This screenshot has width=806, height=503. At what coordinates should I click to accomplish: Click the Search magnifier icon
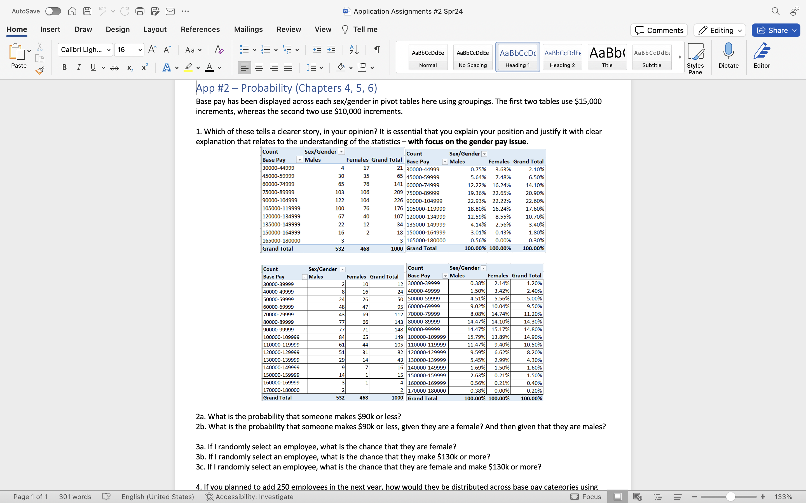point(776,11)
